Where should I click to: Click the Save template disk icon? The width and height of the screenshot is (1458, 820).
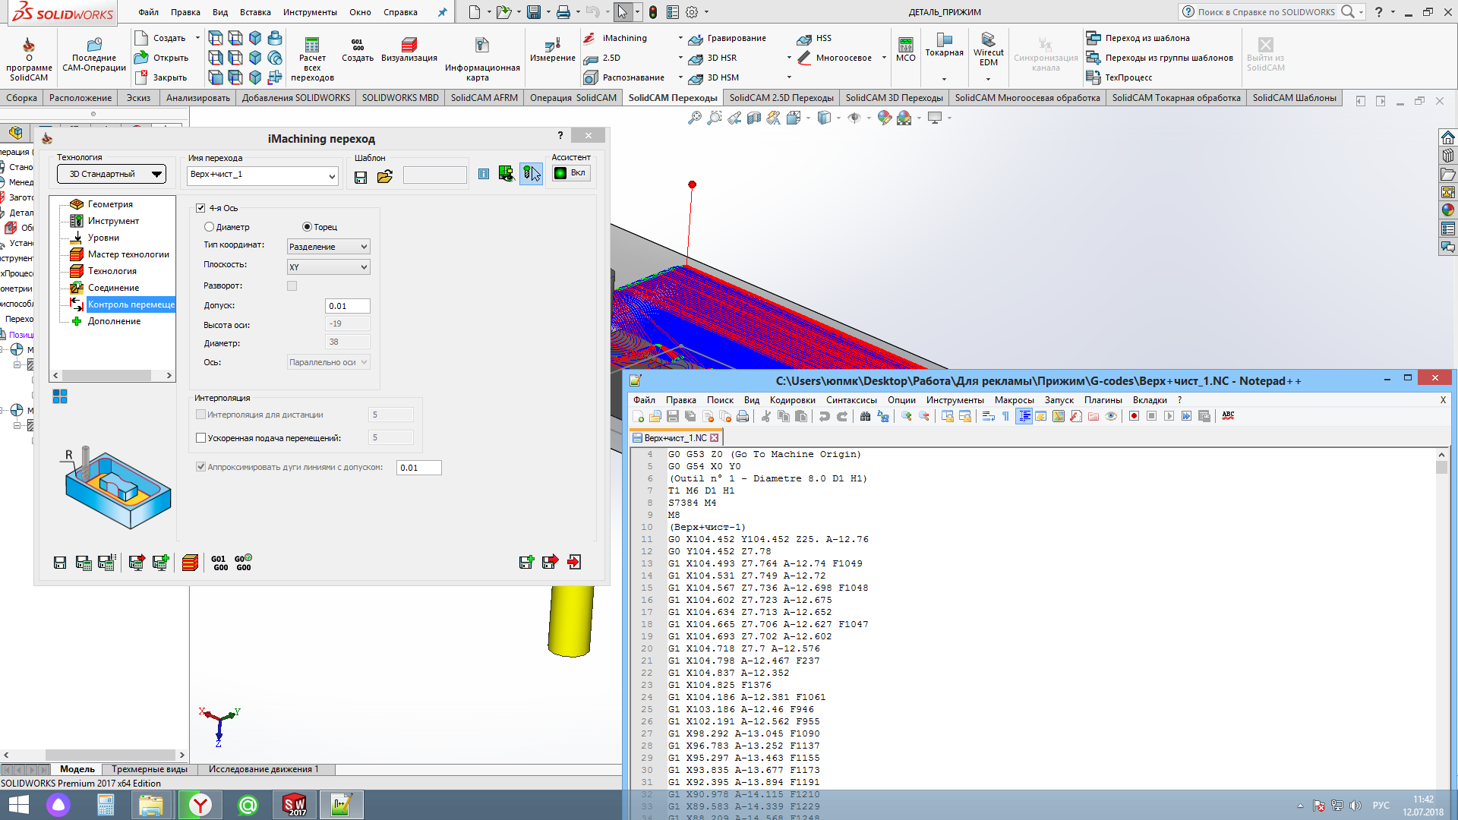pyautogui.click(x=361, y=177)
